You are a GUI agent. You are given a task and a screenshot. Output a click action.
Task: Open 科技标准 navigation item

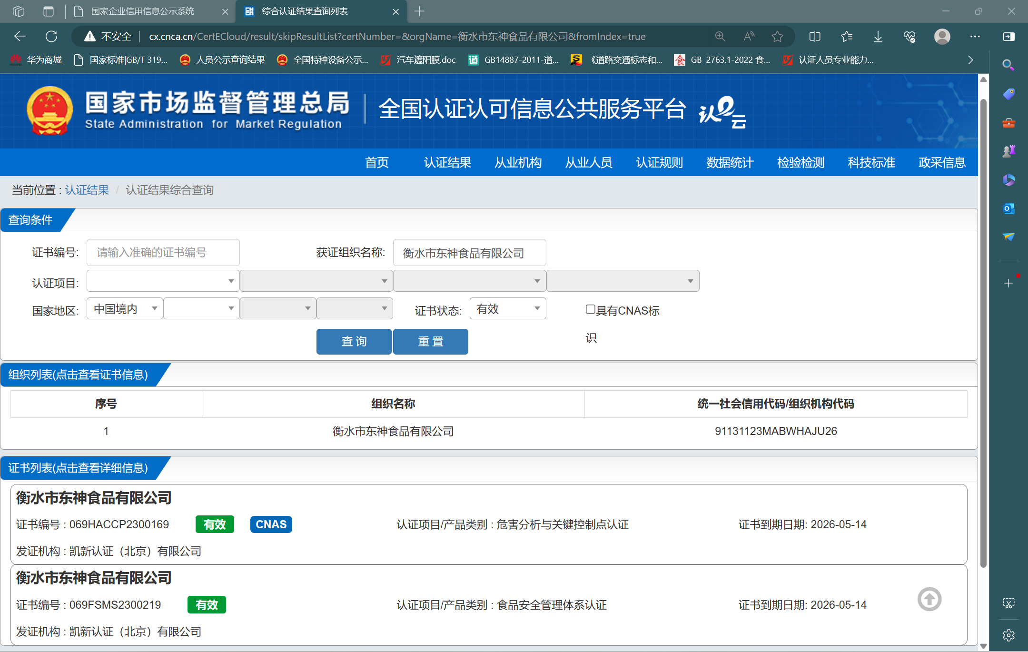point(871,163)
